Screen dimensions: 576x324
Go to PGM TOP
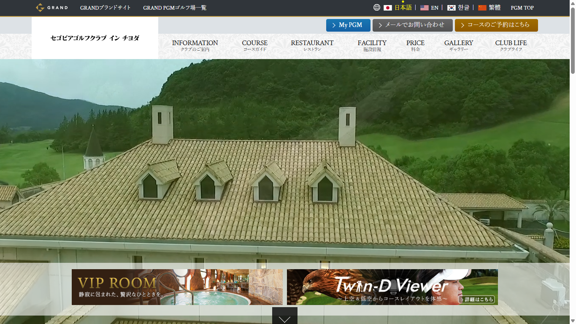(x=522, y=8)
